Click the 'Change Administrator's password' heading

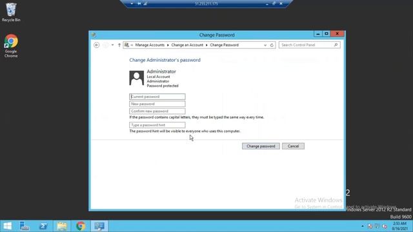[165, 60]
